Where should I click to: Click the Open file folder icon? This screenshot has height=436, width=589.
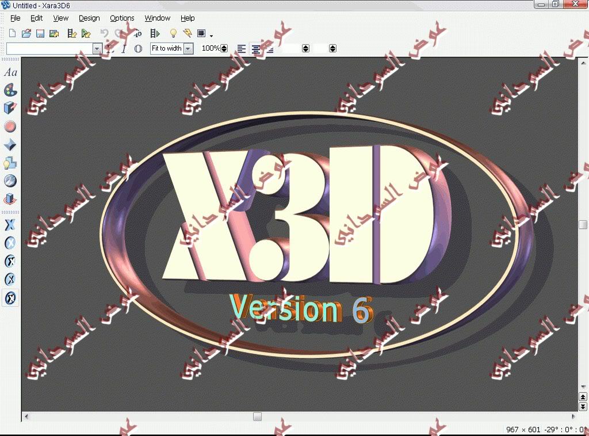pos(26,33)
